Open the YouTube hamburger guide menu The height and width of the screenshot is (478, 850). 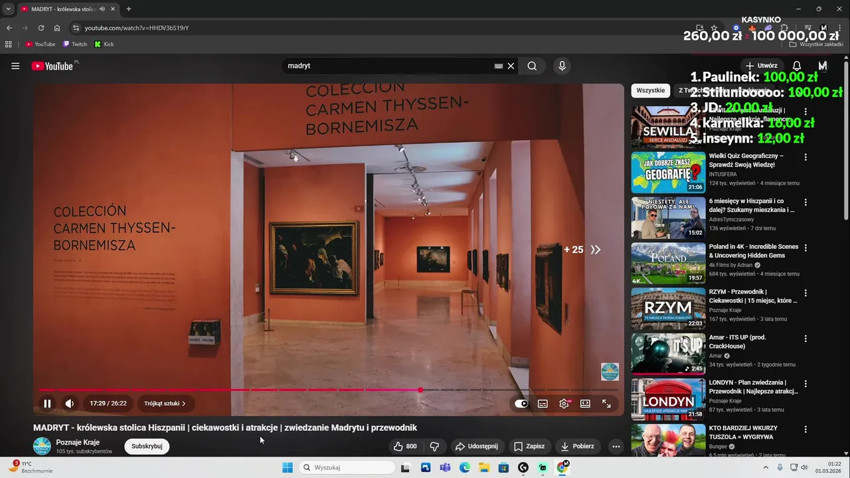(15, 66)
